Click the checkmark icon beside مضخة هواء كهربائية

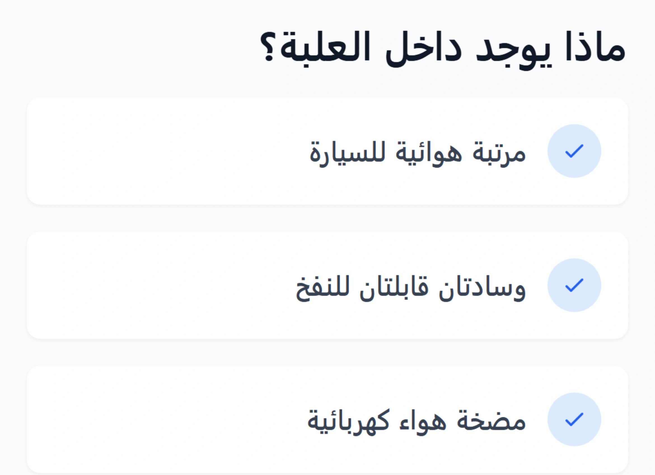(574, 419)
